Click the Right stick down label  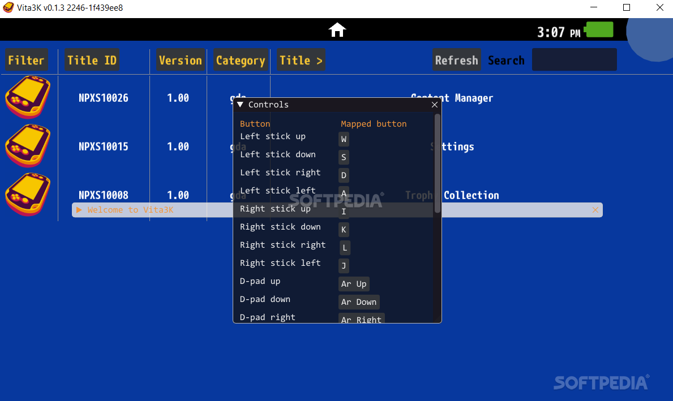(280, 227)
